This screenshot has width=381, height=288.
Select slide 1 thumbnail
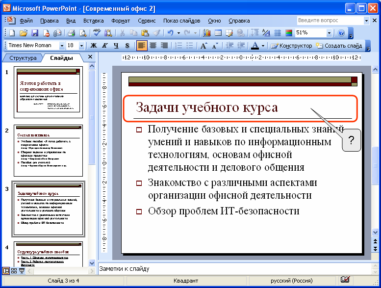49,92
